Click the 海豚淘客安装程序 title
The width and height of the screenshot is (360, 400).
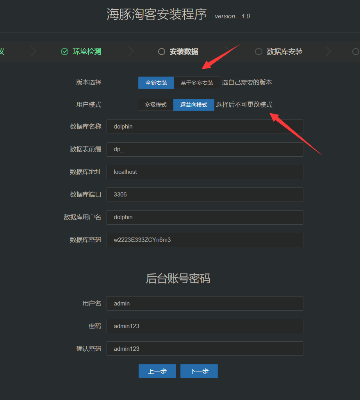[157, 14]
